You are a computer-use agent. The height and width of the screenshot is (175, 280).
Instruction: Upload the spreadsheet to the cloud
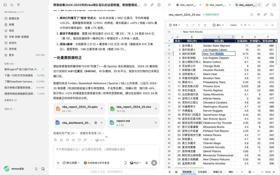click(258, 14)
